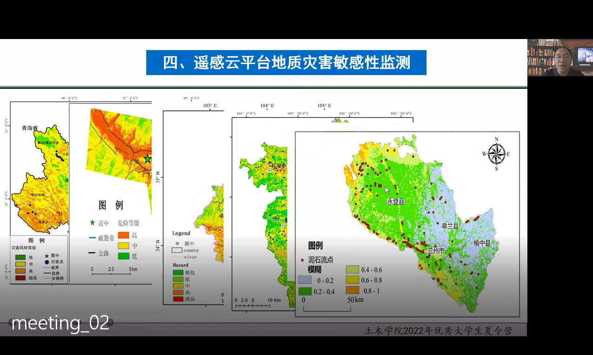Pick the orange 0.8 - 1 legend swatch

[x=353, y=290]
